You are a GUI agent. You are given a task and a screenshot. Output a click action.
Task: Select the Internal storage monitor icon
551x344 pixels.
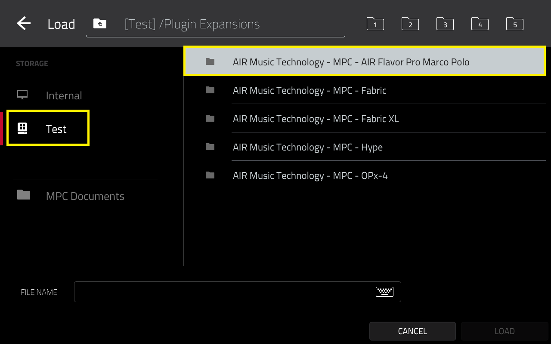[22, 95]
